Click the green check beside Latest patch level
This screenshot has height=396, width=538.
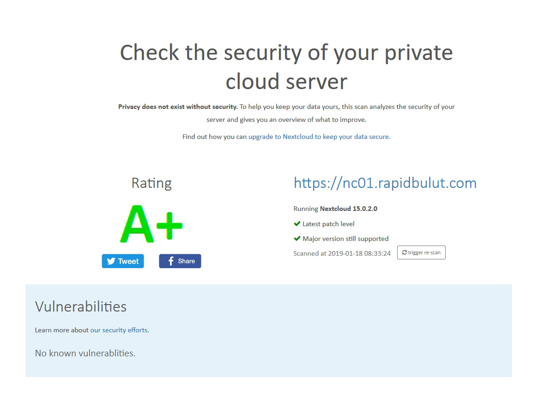[x=297, y=224]
